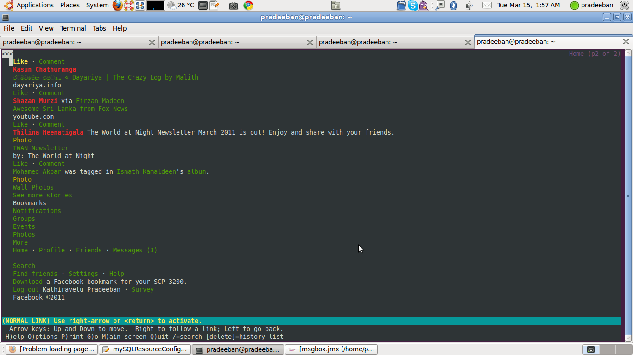
Task: Follow the Kasun Chathuranga link
Action: [44, 69]
